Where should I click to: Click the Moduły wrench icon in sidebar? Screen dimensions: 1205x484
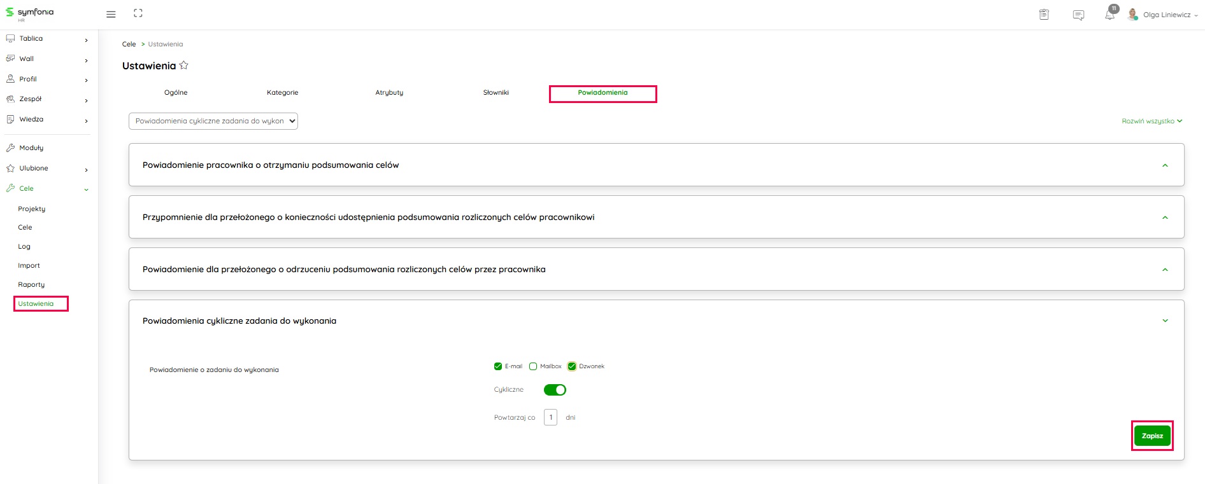click(x=10, y=148)
